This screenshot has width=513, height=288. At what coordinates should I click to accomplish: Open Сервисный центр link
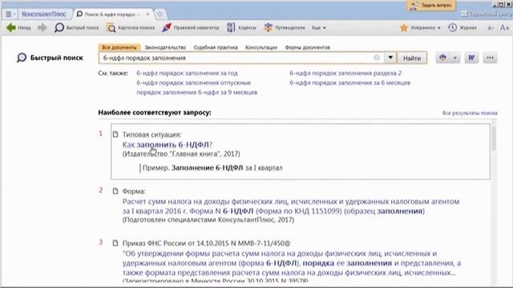tap(487, 14)
